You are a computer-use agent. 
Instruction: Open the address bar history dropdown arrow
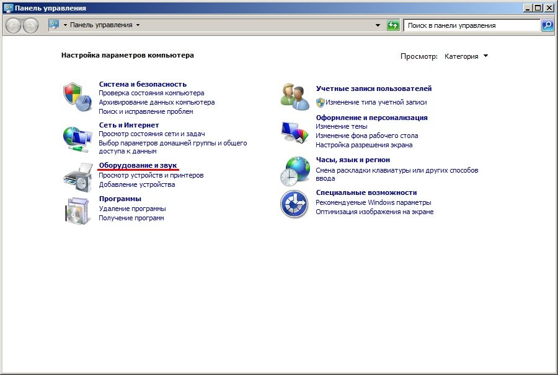(x=378, y=25)
